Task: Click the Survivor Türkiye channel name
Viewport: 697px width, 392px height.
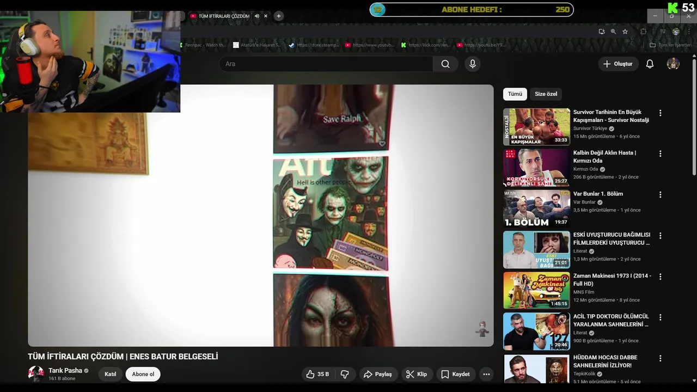Action: (590, 128)
